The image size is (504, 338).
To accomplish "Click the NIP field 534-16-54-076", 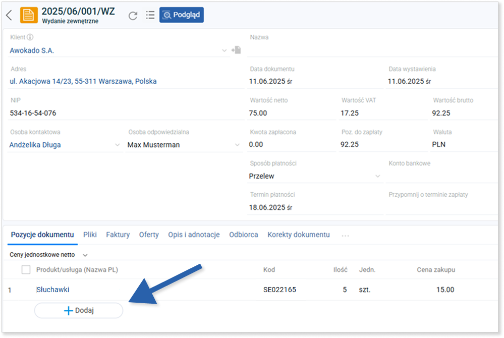I will point(126,113).
